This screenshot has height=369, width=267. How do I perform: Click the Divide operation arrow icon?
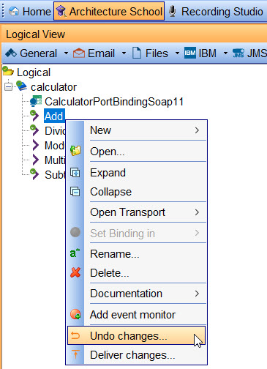pyautogui.click(x=34, y=130)
